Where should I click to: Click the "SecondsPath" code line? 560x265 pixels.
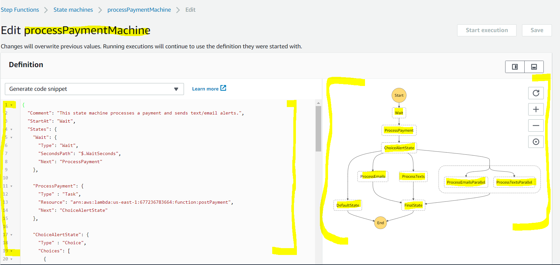click(x=79, y=154)
